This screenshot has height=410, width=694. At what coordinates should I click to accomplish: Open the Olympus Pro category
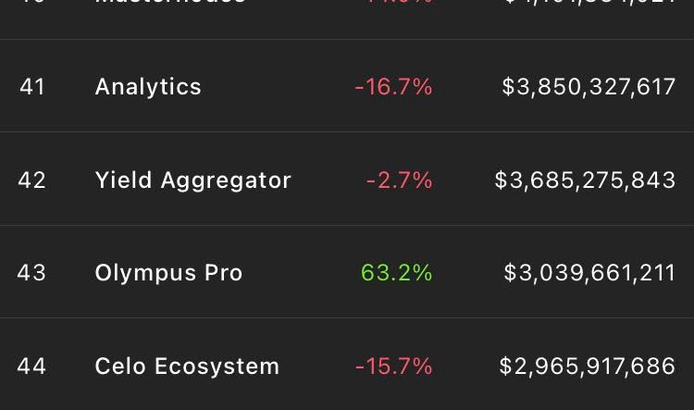168,273
